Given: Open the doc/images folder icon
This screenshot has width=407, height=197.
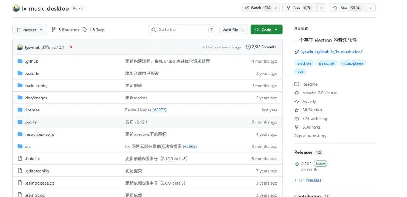Looking at the screenshot, I should (20, 98).
